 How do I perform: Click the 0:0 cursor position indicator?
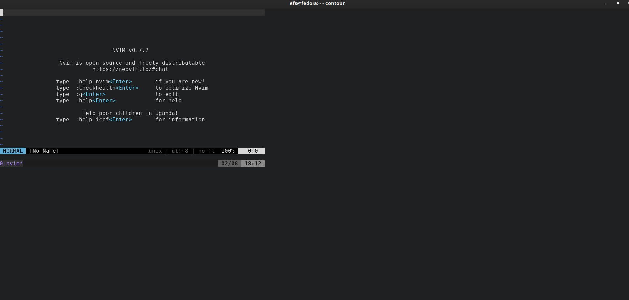point(251,151)
